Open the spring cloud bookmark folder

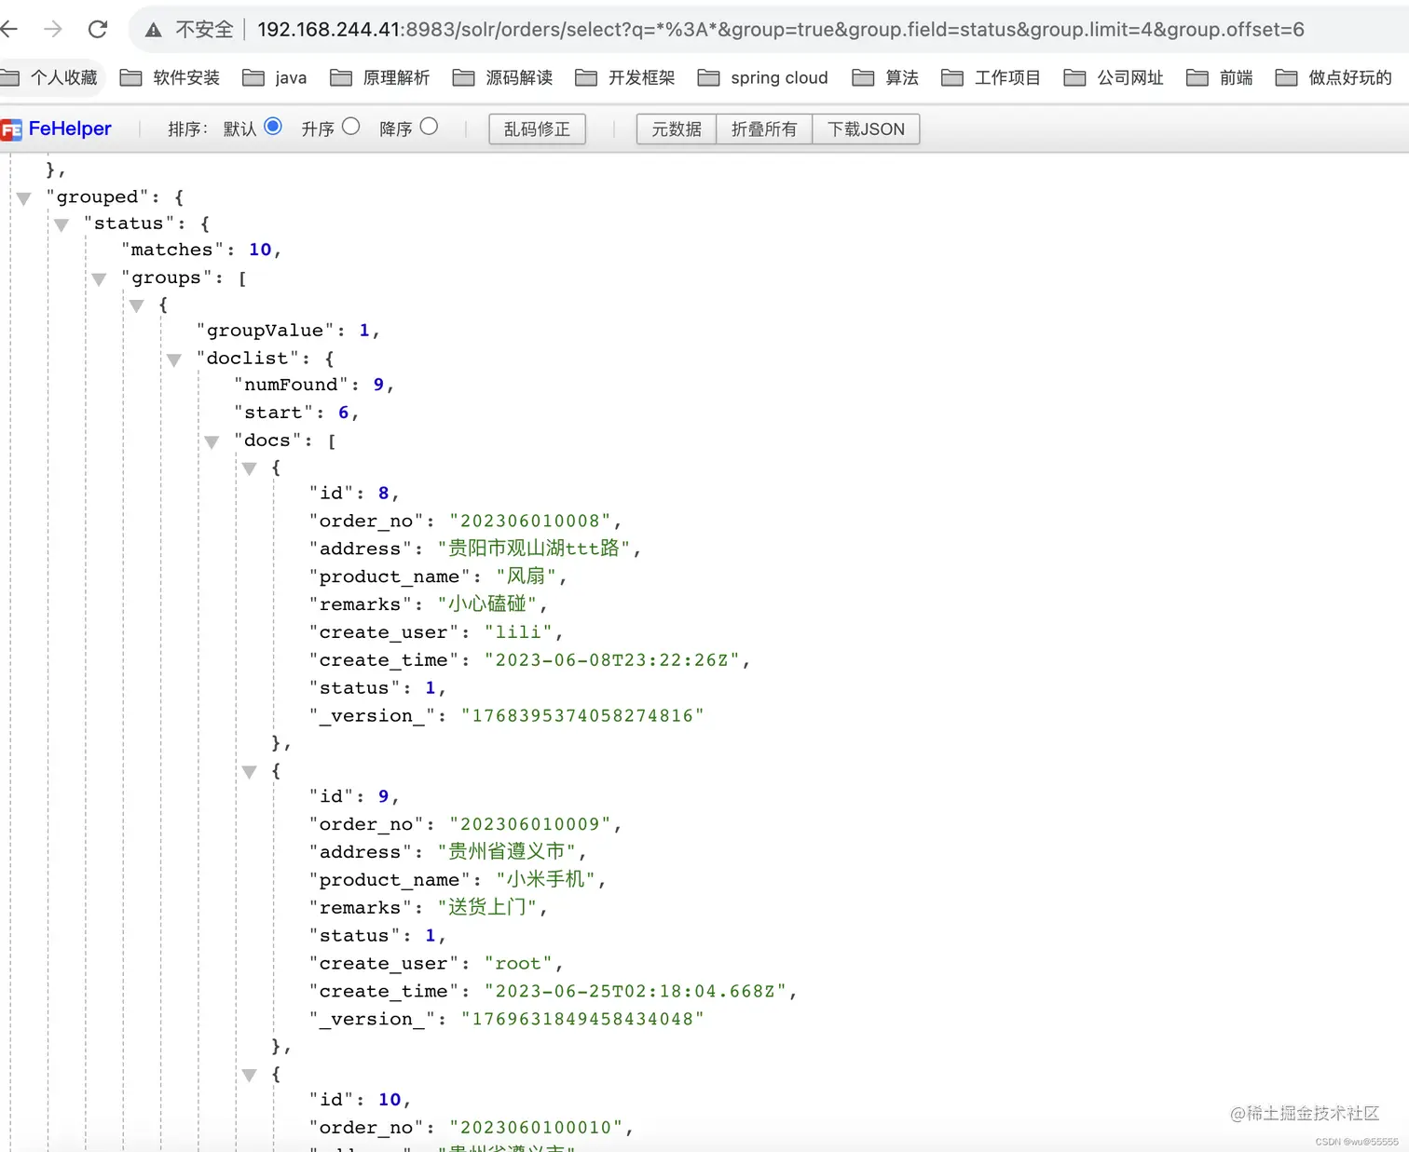763,77
